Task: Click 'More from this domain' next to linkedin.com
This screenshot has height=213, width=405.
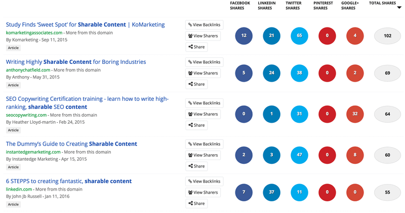Action: click(x=59, y=189)
